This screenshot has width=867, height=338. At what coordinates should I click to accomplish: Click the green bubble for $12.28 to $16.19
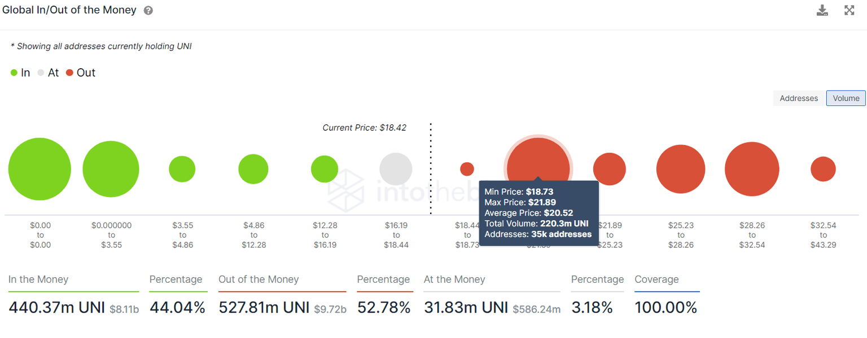[x=325, y=169]
